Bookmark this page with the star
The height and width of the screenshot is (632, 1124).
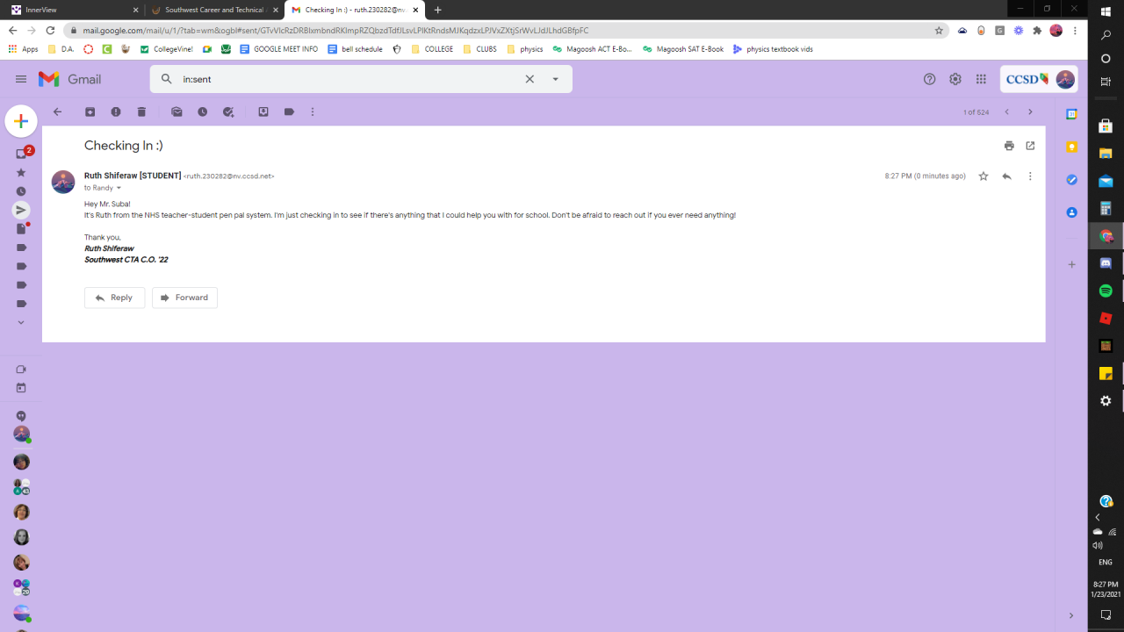(939, 30)
